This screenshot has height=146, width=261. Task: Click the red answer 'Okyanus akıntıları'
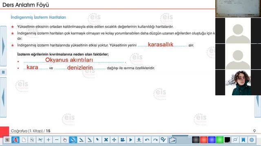(69, 60)
